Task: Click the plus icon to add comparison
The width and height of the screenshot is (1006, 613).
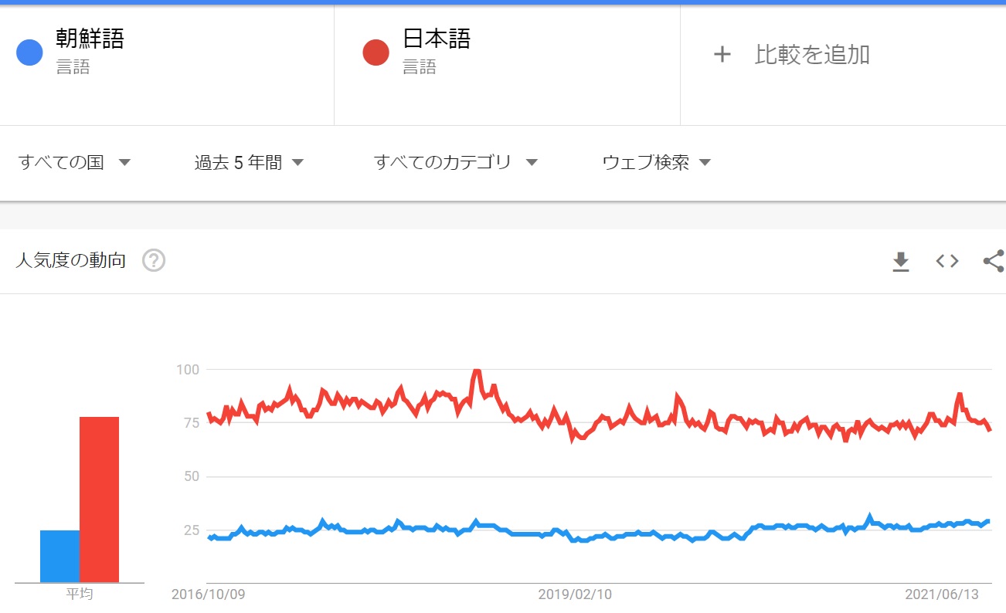Action: point(722,54)
